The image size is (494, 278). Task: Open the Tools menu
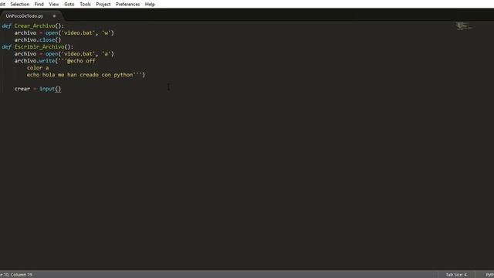point(85,4)
